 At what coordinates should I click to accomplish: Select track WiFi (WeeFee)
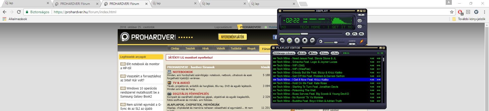click(x=327, y=69)
